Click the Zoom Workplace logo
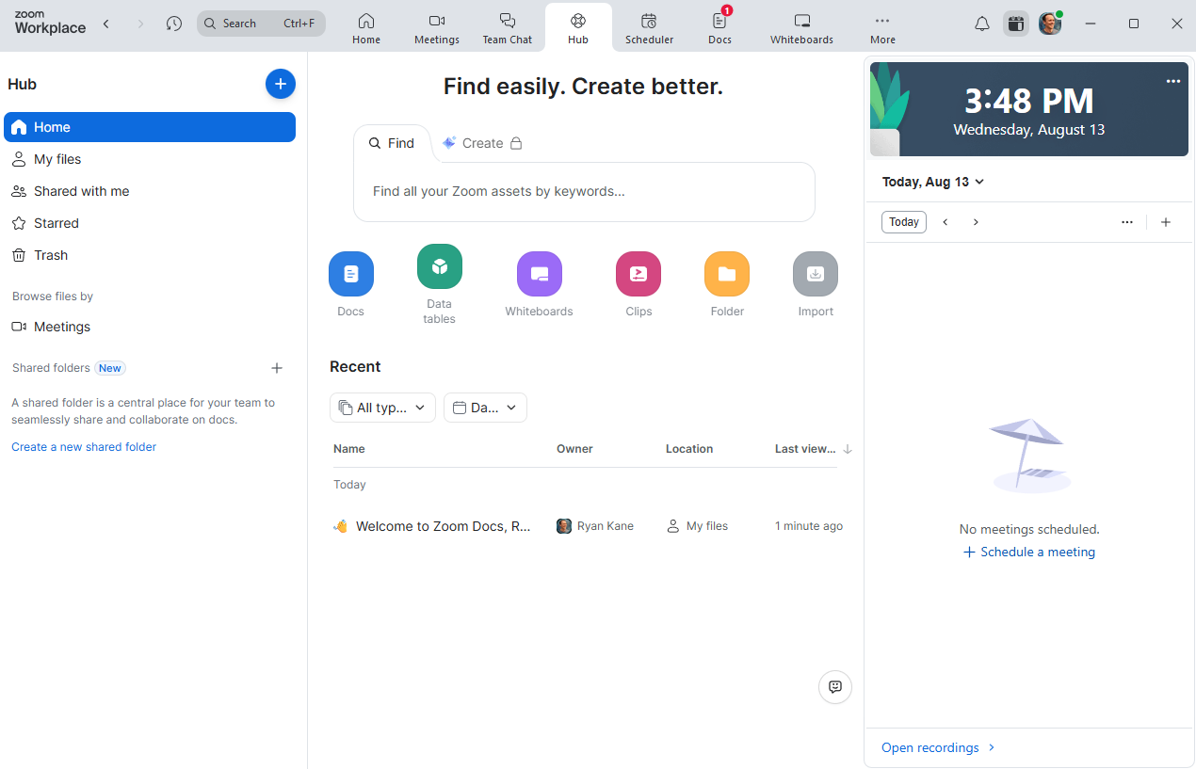The height and width of the screenshot is (769, 1196). pos(50,24)
